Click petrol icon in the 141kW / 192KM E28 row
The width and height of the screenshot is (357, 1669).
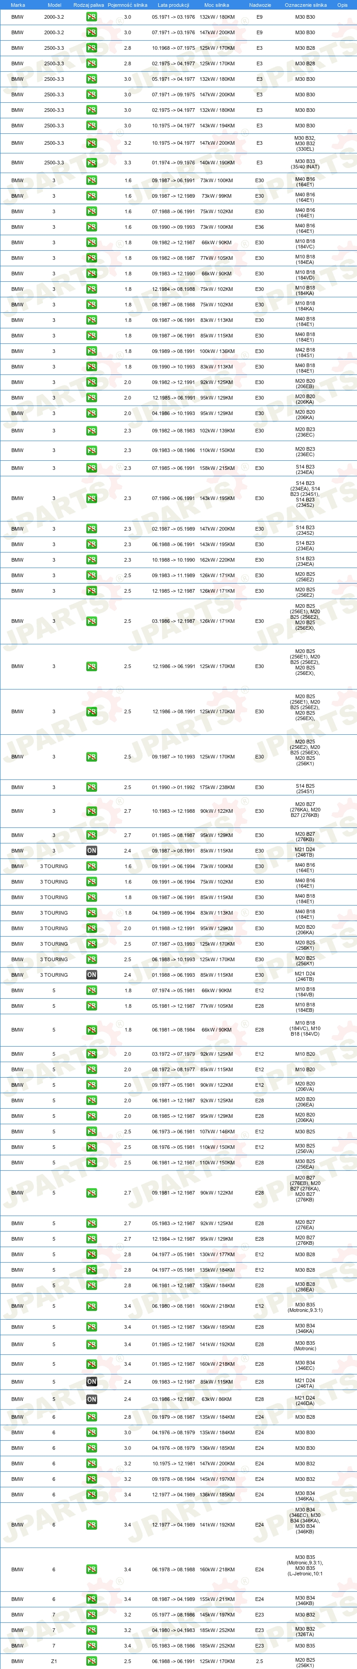coord(91,1344)
